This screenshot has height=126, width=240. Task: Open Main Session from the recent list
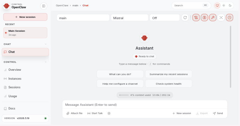pyautogui.click(x=25, y=33)
